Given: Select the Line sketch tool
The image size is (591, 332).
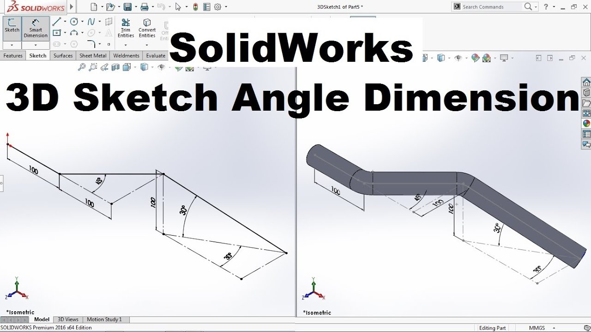Looking at the screenshot, I should [x=56, y=22].
